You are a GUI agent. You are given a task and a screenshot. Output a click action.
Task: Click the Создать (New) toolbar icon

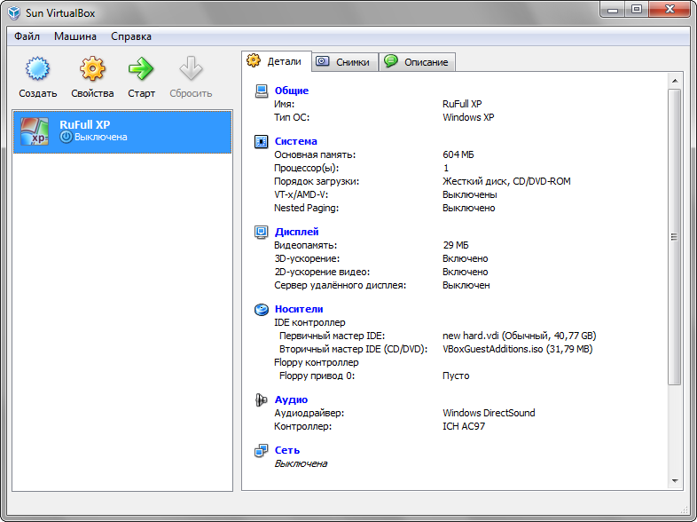37,70
